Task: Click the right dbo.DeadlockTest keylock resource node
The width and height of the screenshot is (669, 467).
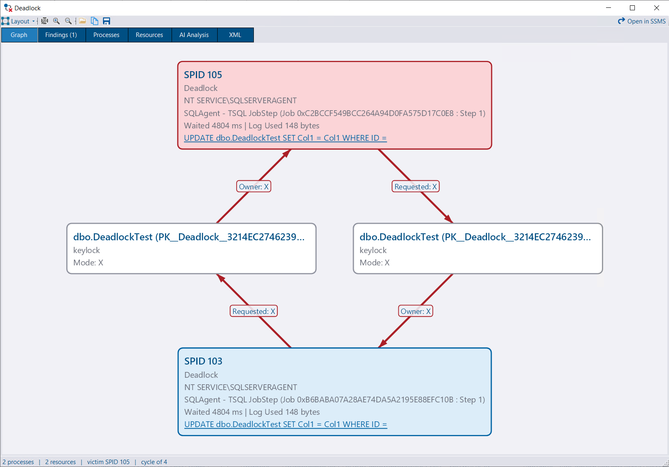Action: (x=478, y=249)
